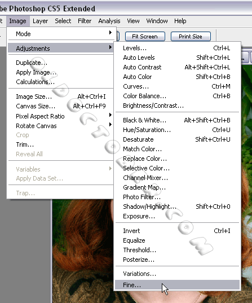The height and width of the screenshot is (303, 252).
Task: Open the Window menu
Action: coord(157,21)
